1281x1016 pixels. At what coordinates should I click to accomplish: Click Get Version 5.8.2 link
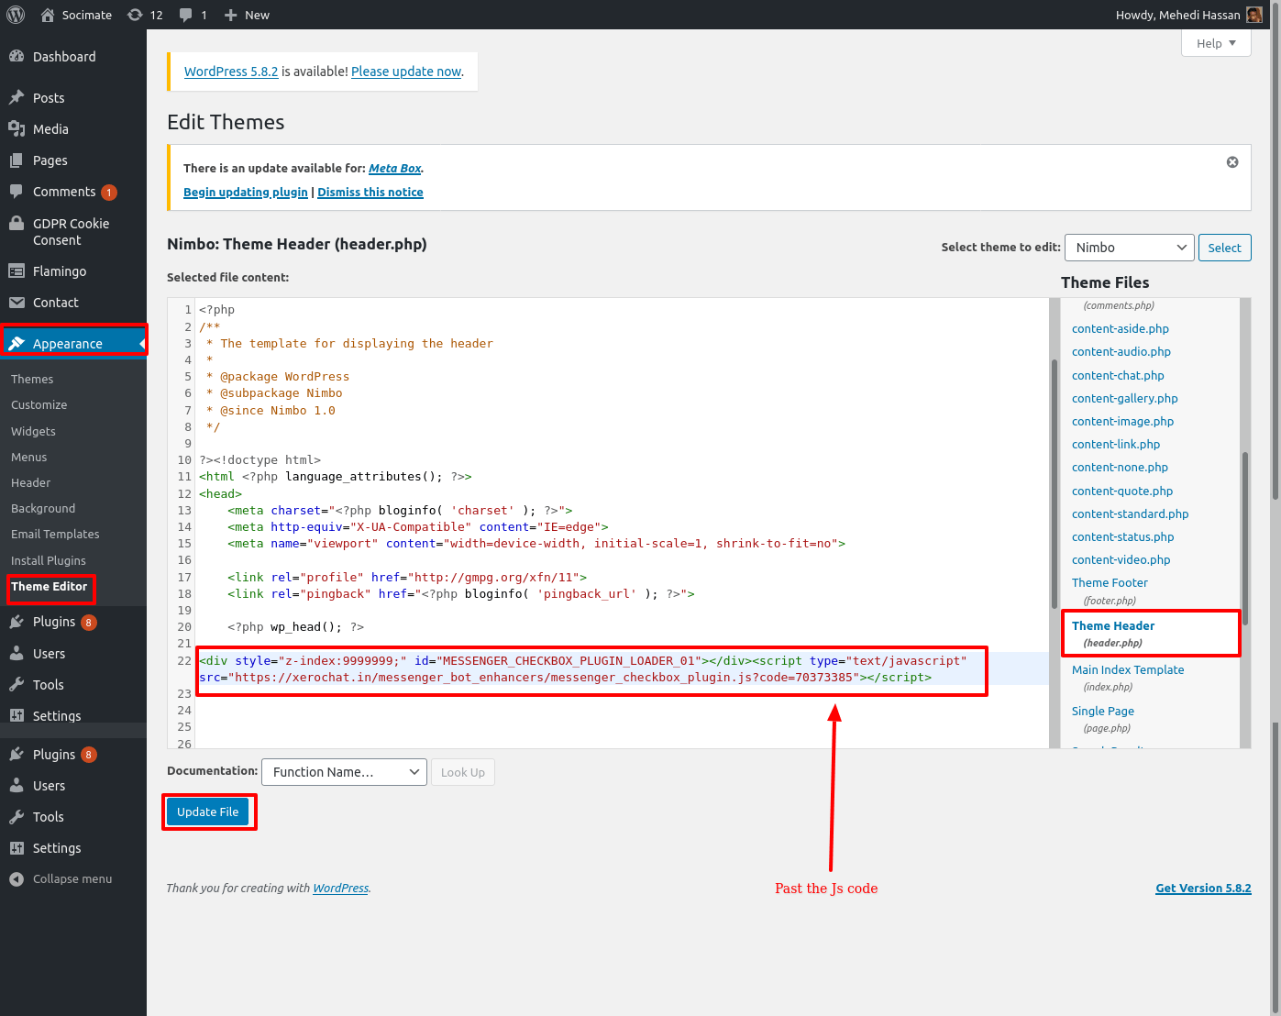pos(1203,888)
